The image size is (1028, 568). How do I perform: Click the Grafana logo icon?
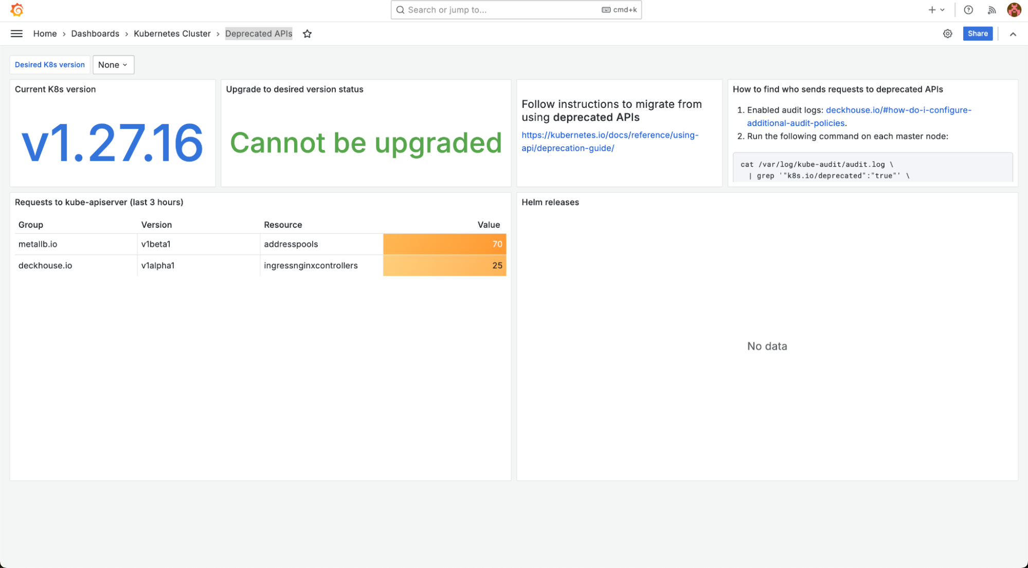pos(16,10)
